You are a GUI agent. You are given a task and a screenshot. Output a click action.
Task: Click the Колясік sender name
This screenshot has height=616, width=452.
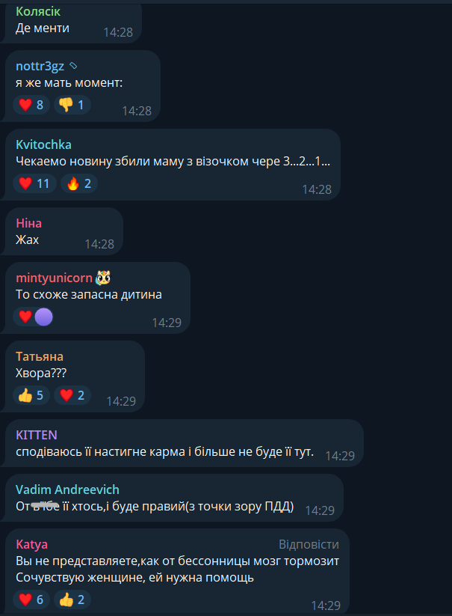(x=38, y=11)
